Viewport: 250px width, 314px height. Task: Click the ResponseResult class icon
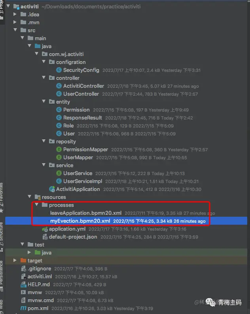tap(59, 118)
